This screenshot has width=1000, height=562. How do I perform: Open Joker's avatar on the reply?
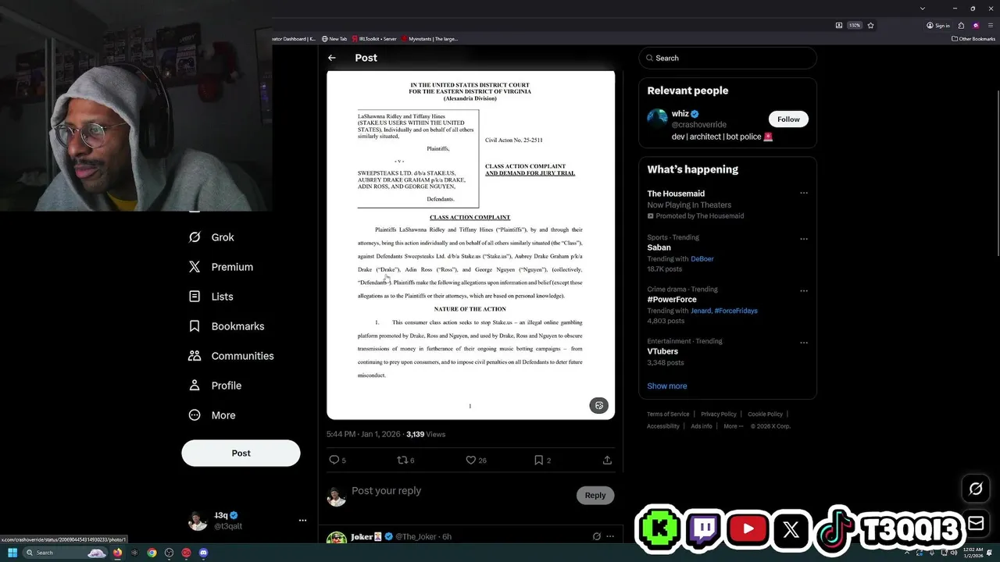337,539
